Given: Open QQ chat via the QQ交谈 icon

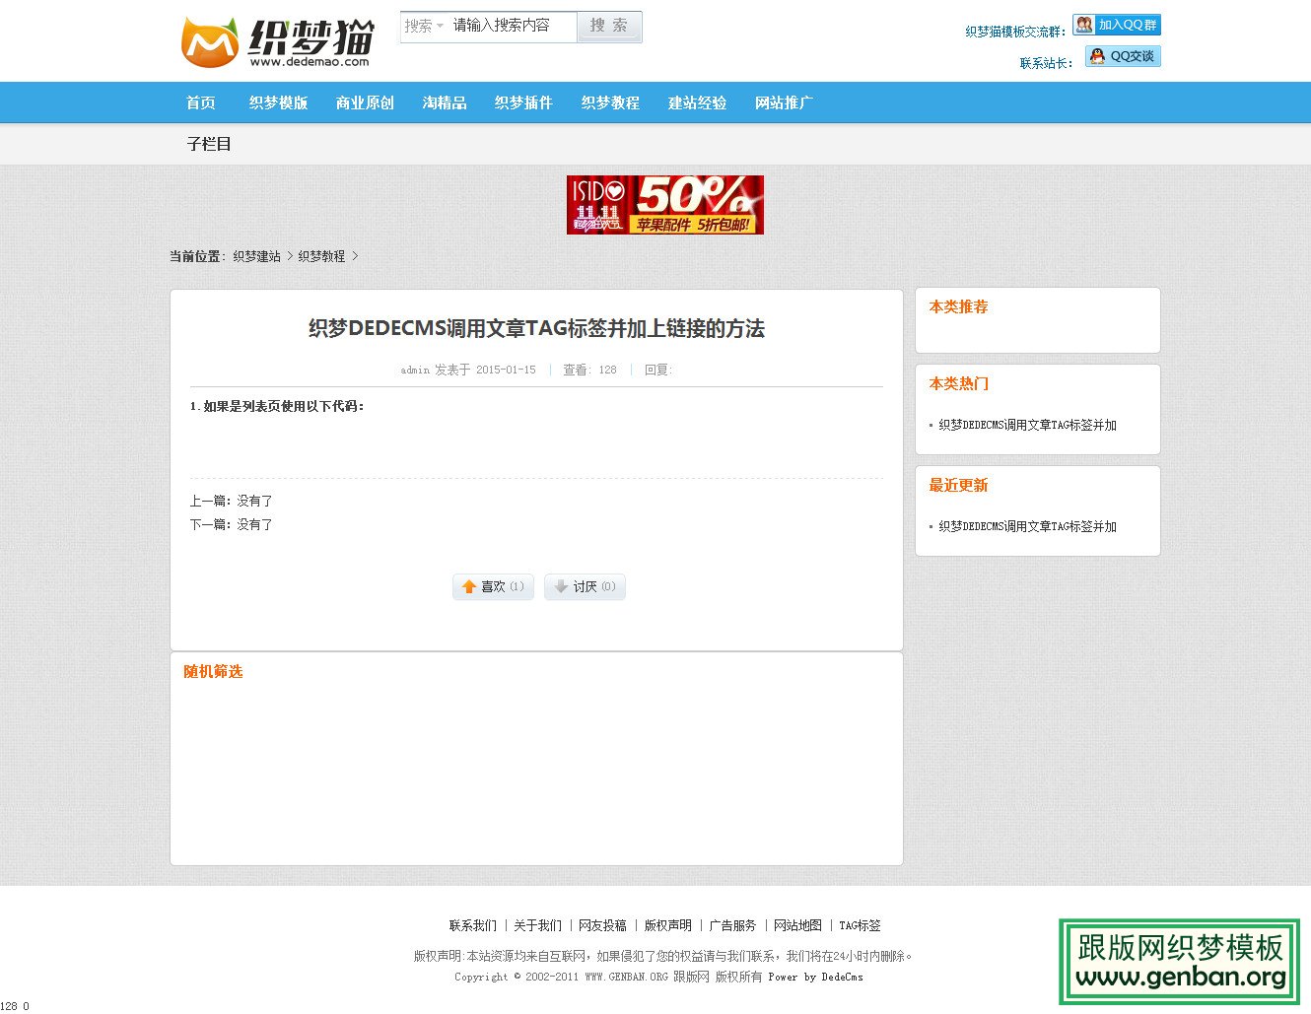Looking at the screenshot, I should click(1095, 56).
